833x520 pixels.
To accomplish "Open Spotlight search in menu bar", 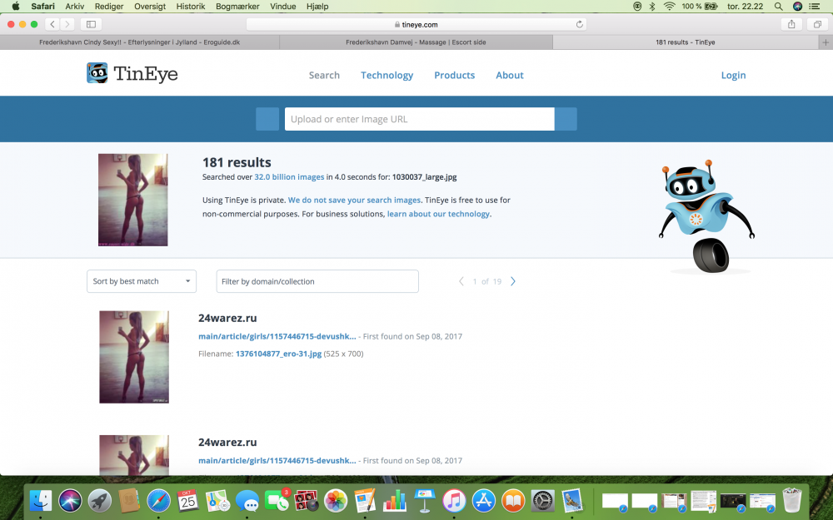I will click(778, 7).
